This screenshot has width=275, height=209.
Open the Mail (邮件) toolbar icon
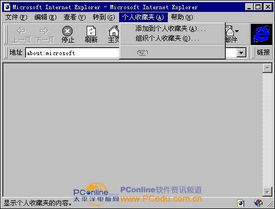230,31
